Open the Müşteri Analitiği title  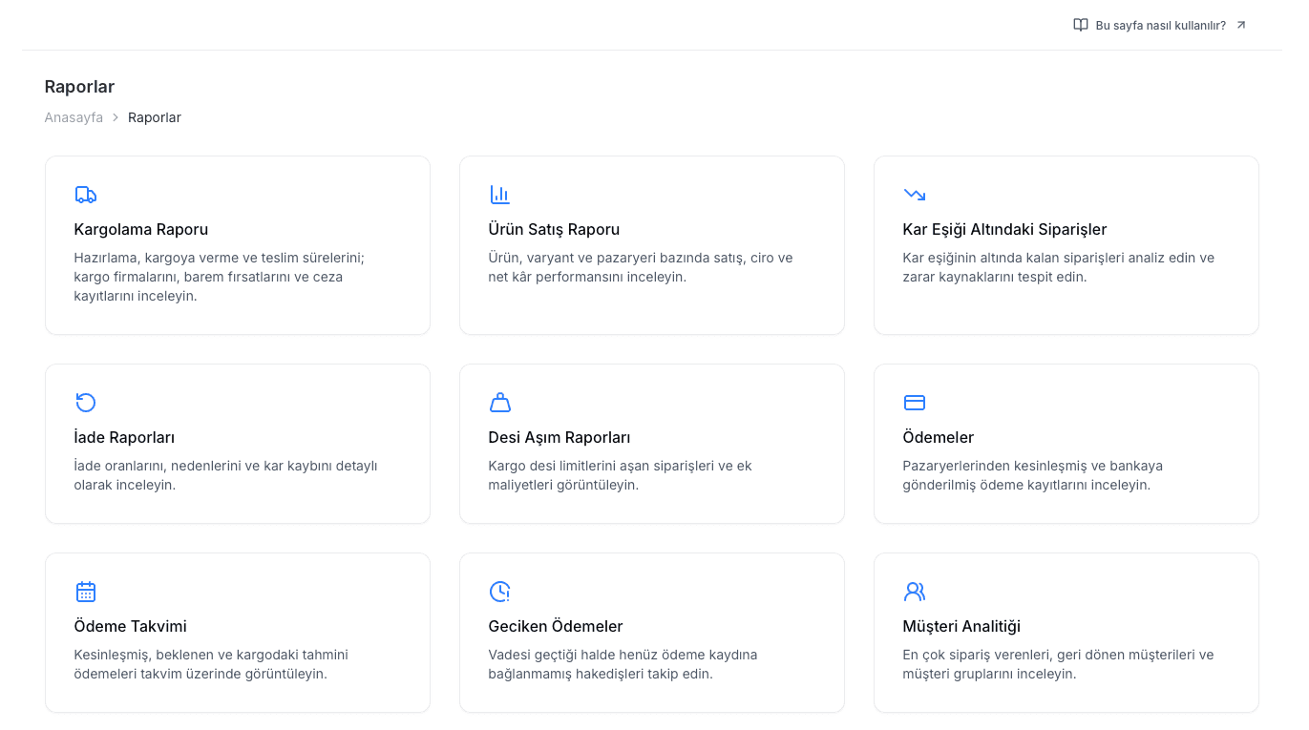tap(962, 626)
